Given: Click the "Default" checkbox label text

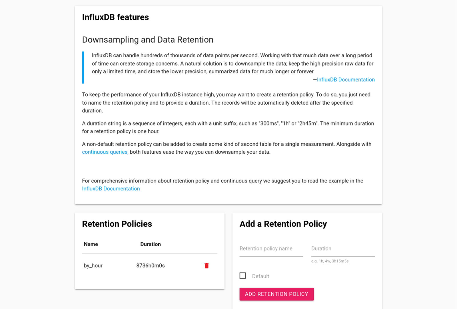Looking at the screenshot, I should [260, 276].
